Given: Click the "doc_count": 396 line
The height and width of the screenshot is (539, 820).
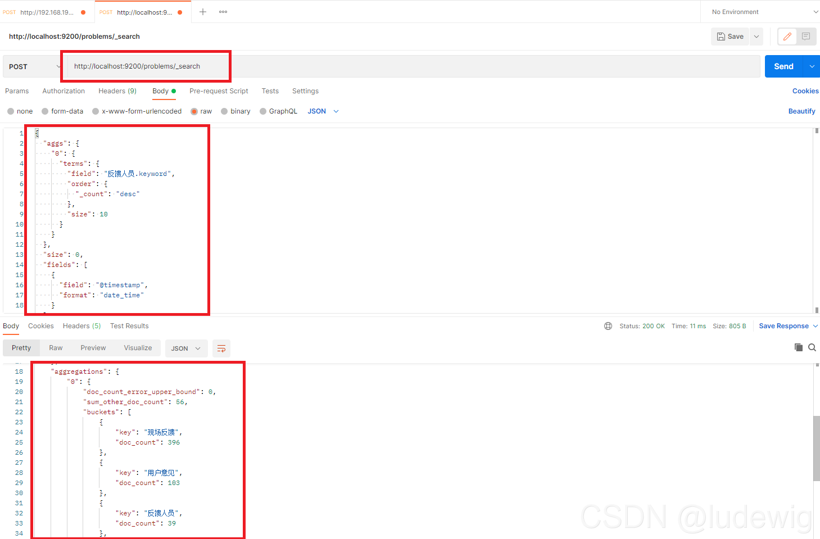Looking at the screenshot, I should pyautogui.click(x=148, y=442).
